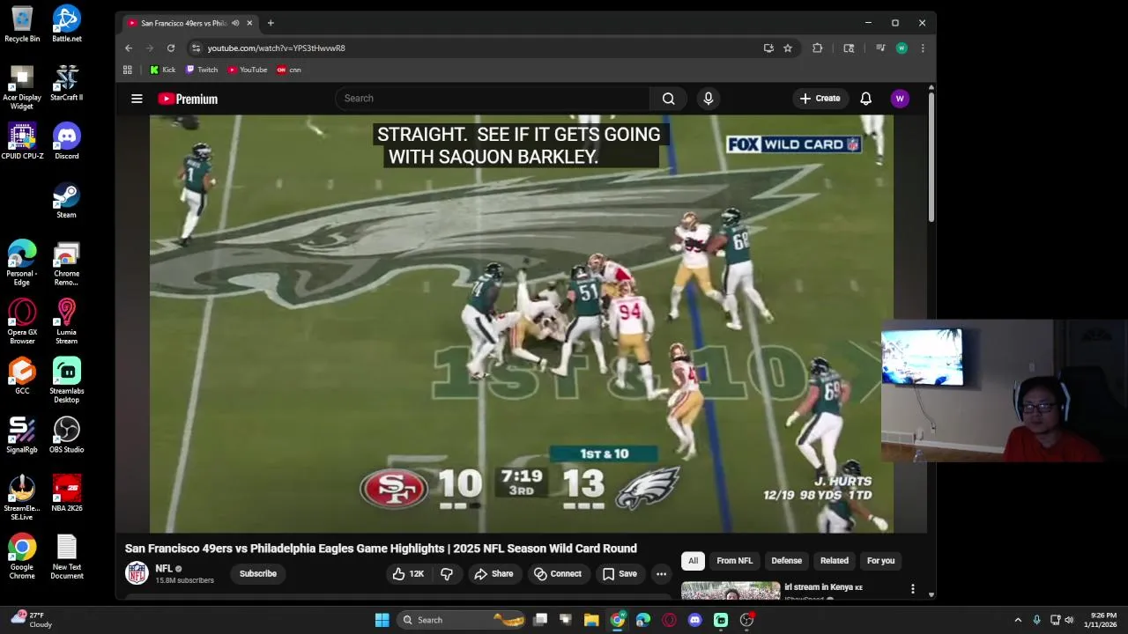Open a new Chrome tab
Screen dimensions: 1128x634
pyautogui.click(x=271, y=23)
